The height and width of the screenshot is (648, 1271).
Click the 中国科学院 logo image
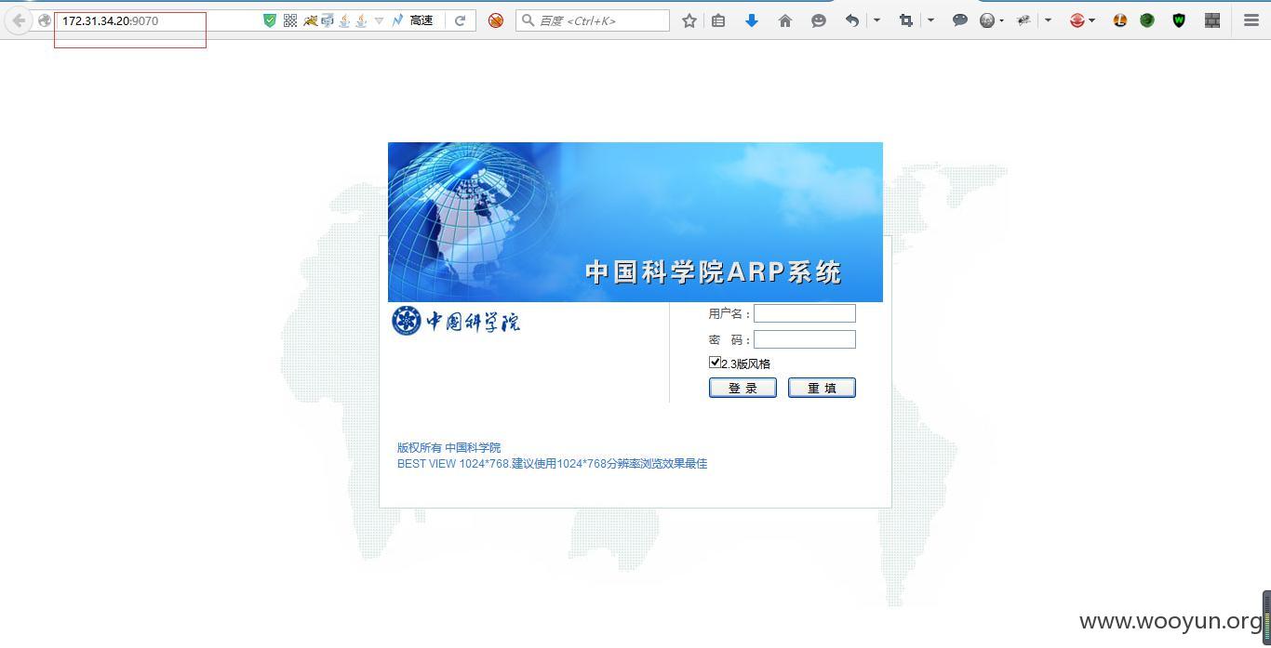click(x=456, y=321)
